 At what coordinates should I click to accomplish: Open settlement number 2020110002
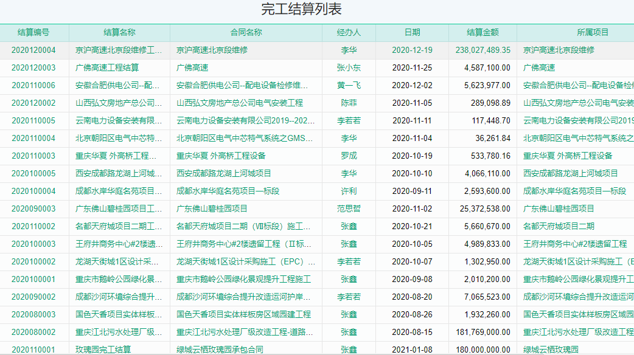pos(33,227)
